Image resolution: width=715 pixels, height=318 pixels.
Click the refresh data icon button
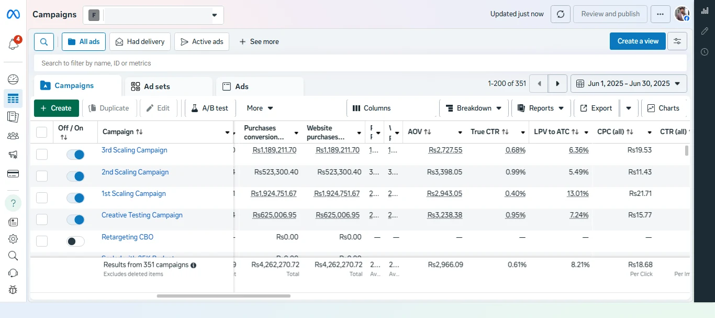point(560,14)
